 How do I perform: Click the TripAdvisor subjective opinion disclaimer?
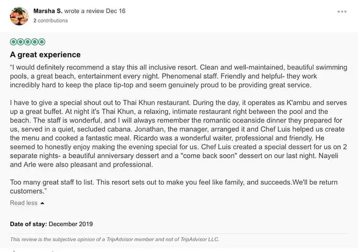pyautogui.click(x=114, y=239)
